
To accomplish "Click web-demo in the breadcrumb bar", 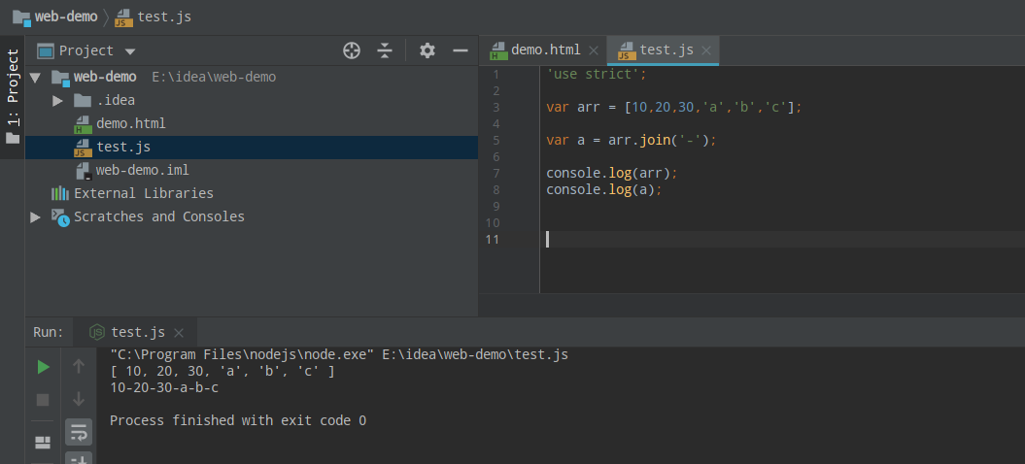I will (x=66, y=17).
